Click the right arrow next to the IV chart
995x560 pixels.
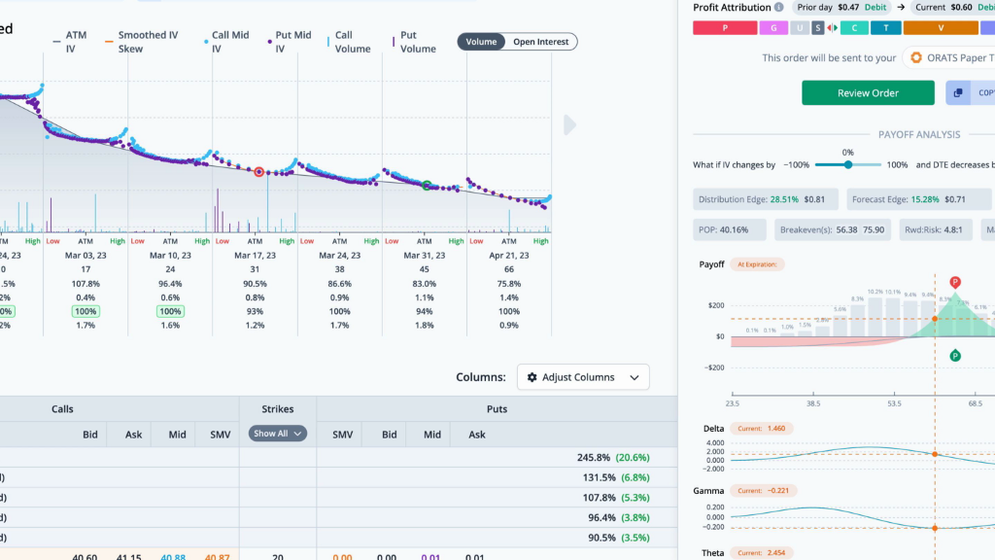click(x=570, y=124)
